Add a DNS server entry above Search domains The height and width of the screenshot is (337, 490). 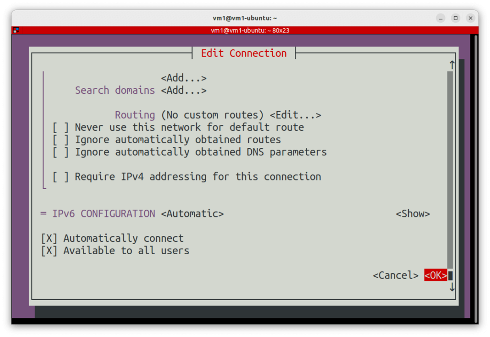184,78
